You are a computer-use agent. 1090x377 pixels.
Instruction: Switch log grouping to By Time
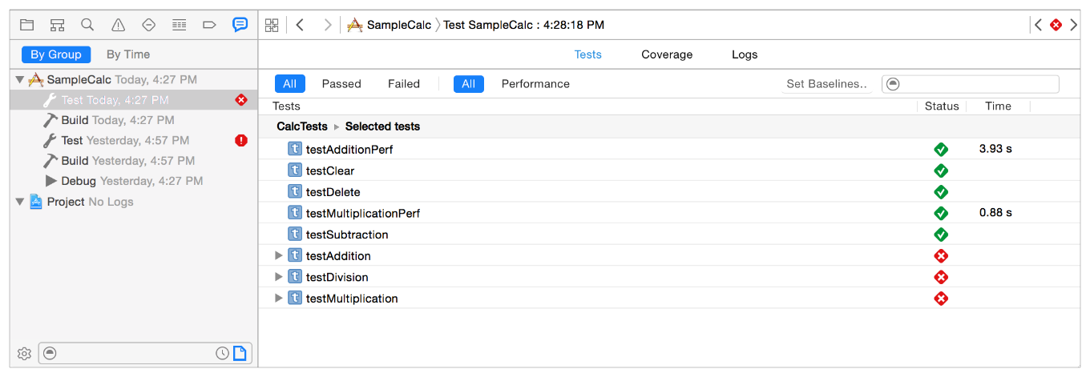click(x=128, y=54)
